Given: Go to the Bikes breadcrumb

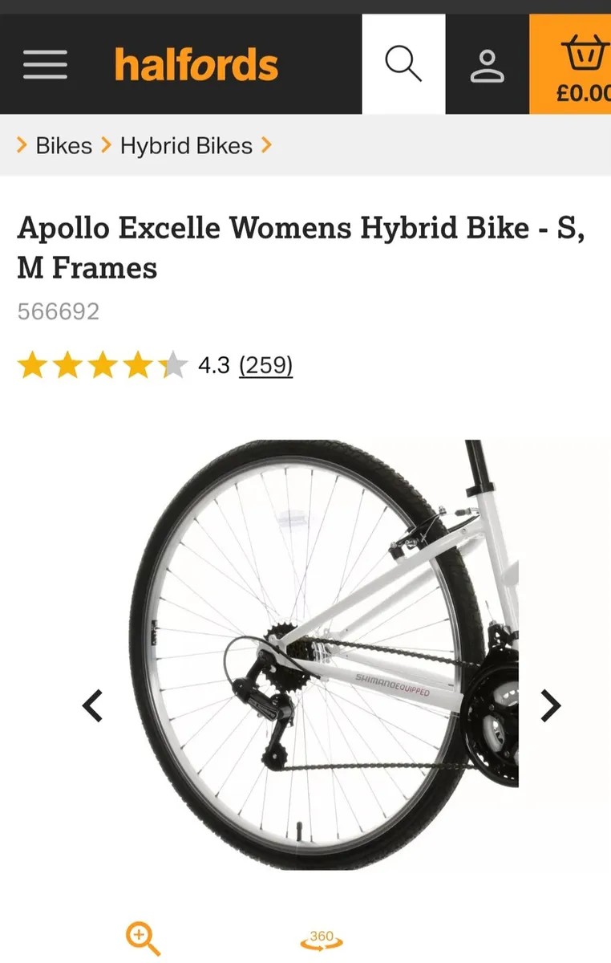Looking at the screenshot, I should coord(64,146).
